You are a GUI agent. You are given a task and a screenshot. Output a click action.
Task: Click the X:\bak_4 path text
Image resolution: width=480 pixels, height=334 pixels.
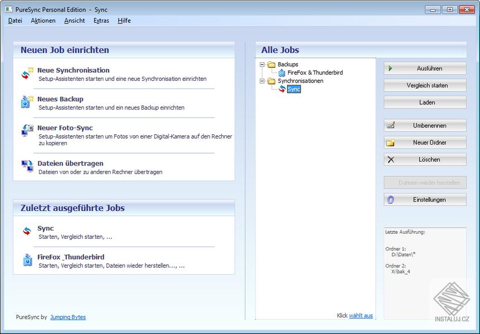pyautogui.click(x=400, y=272)
